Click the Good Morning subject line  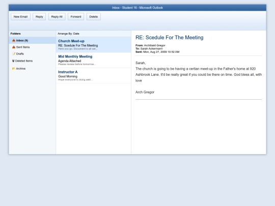tap(68, 76)
